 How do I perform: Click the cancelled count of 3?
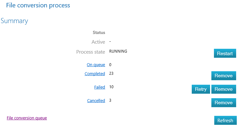(x=110, y=100)
